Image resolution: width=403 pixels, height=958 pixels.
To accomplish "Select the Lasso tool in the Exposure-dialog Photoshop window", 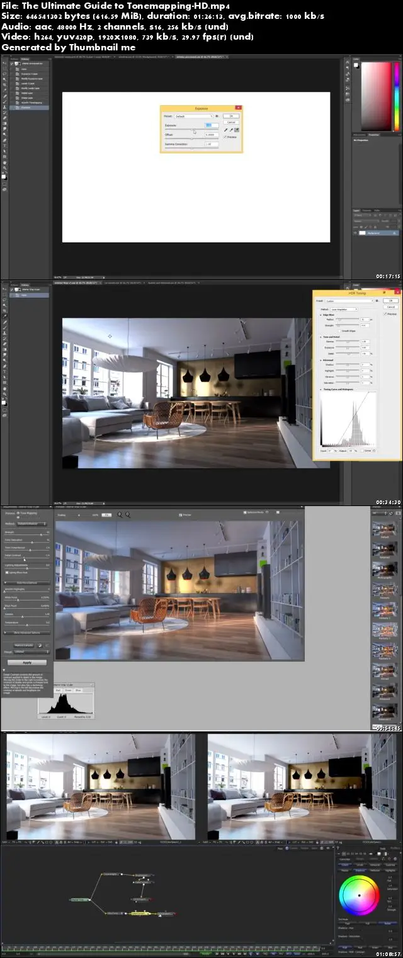I will pyautogui.click(x=4, y=74).
